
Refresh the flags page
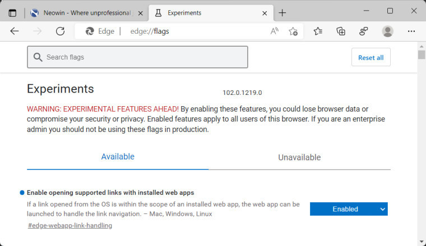click(x=60, y=31)
